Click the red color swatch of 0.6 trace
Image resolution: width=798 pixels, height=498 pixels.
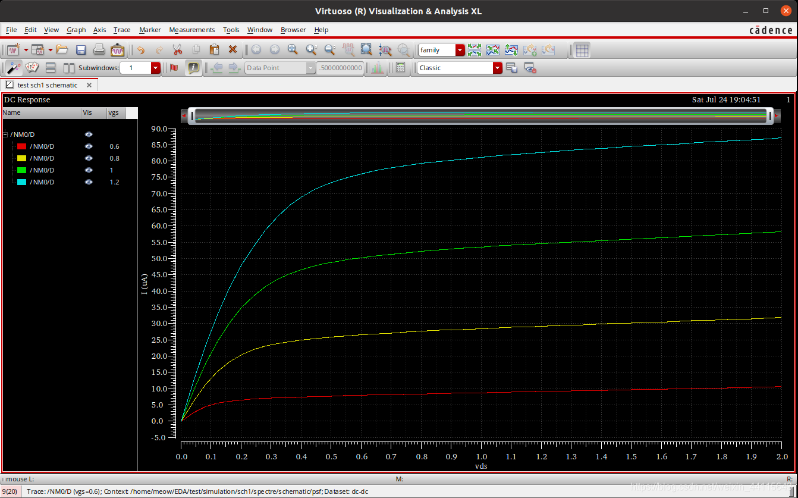point(21,146)
